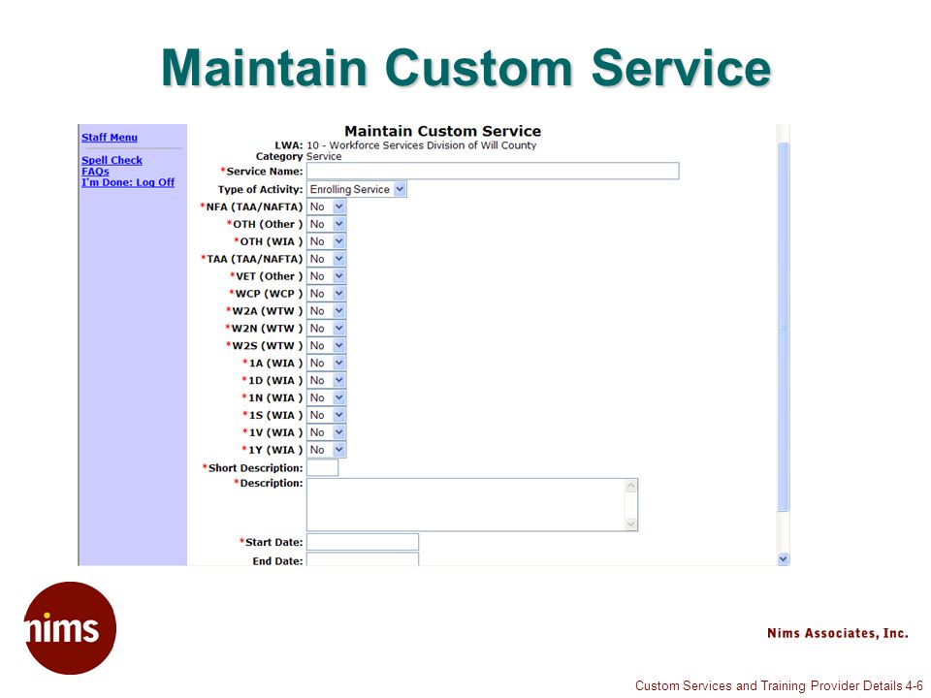Click the page scroll down arrow
Screen dimensions: 931x698
[784, 558]
